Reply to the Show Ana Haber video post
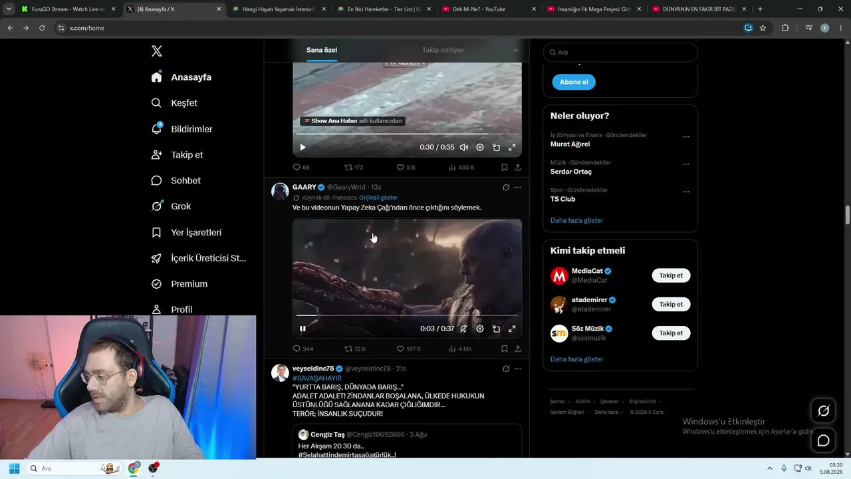The image size is (851, 479). (301, 168)
